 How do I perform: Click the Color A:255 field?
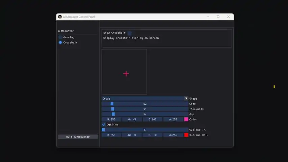click(173, 119)
